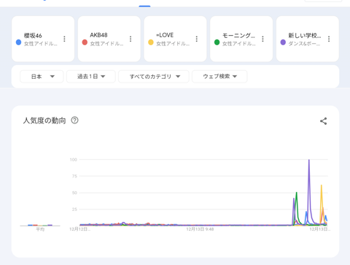Click the 平均 average bar chart

pyautogui.click(x=40, y=226)
